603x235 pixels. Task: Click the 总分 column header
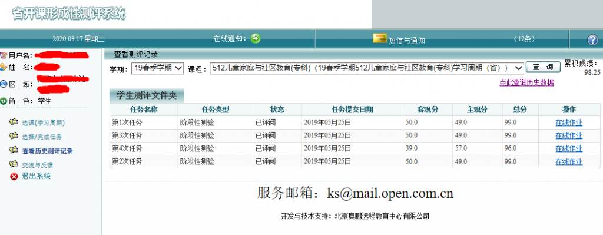[x=520, y=110]
